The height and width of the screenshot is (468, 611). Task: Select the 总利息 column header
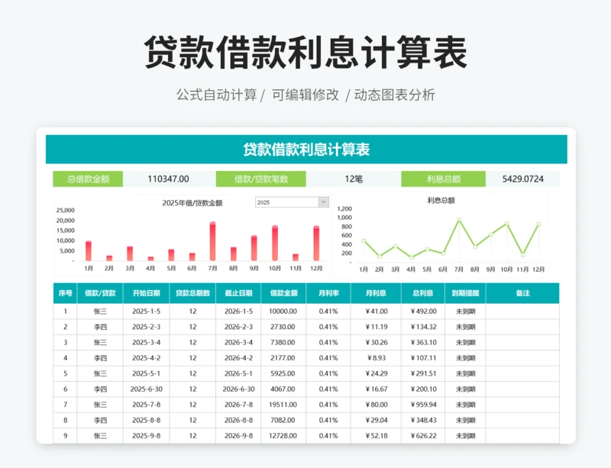coord(423,293)
